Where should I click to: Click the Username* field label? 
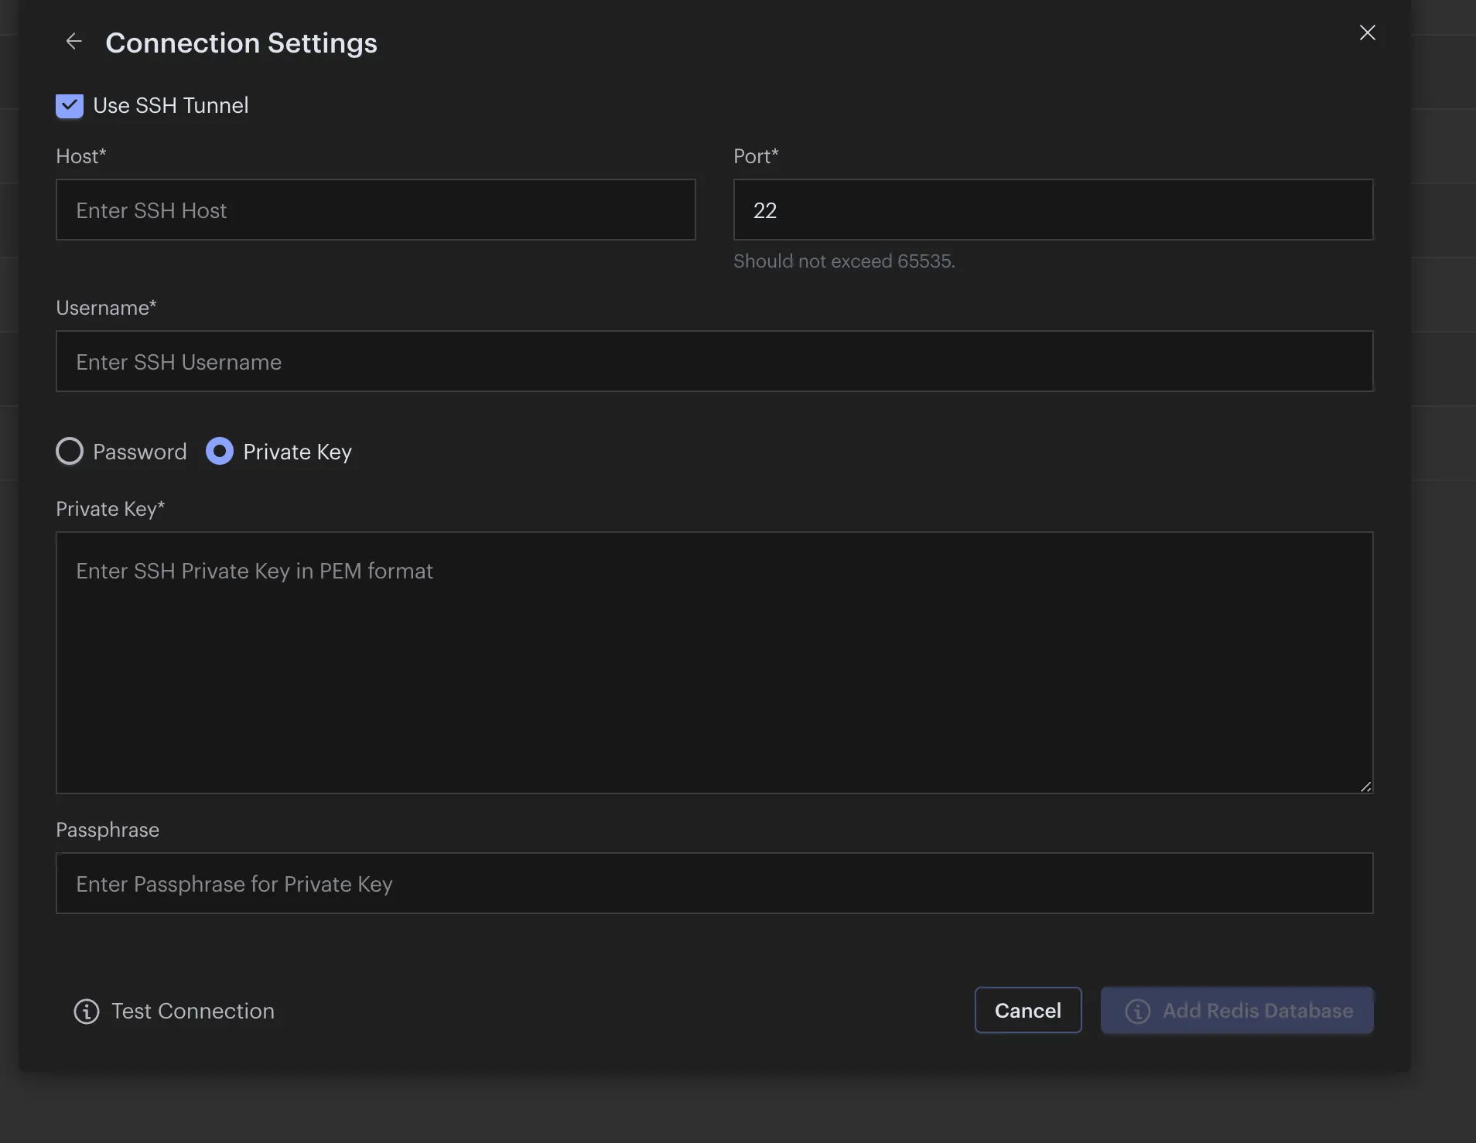tap(106, 308)
